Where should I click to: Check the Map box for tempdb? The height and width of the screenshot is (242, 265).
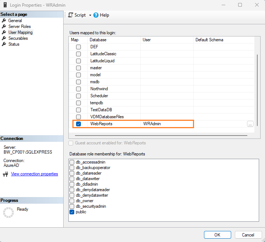click(78, 103)
